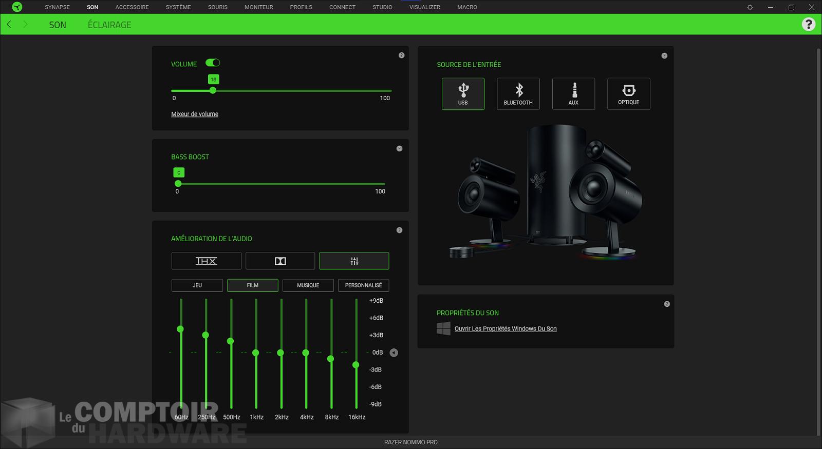822x449 pixels.
Task: Click the right vertical scrollbar
Action: [818, 241]
